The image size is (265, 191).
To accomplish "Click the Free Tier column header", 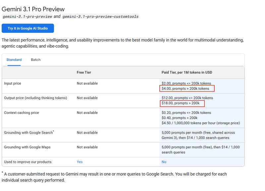I will pyautogui.click(x=84, y=72).
